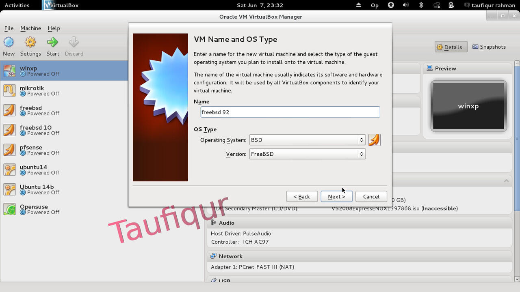The height and width of the screenshot is (292, 520).
Task: Click the ubuntu14 VM icon
Action: point(9,169)
